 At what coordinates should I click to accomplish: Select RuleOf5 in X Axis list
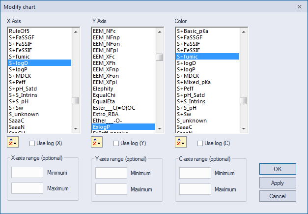(x=39, y=31)
